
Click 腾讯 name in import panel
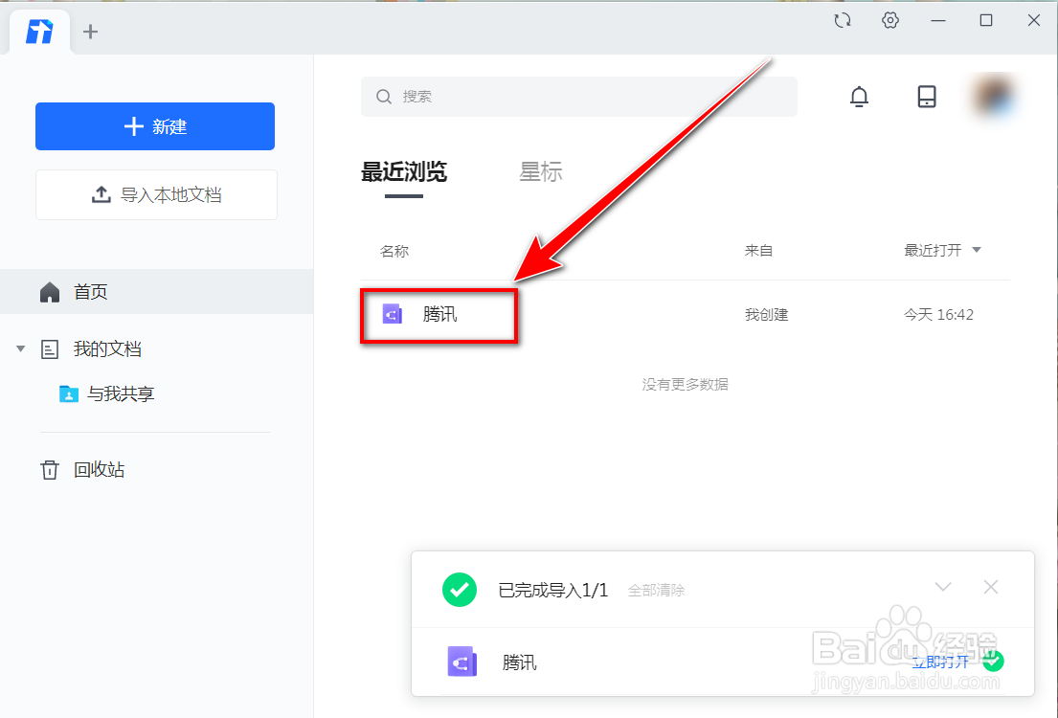(520, 662)
